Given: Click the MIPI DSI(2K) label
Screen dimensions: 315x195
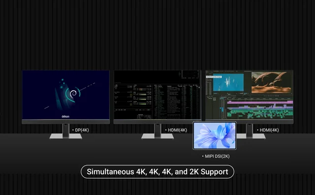Looking at the screenshot, I should (x=217, y=156).
